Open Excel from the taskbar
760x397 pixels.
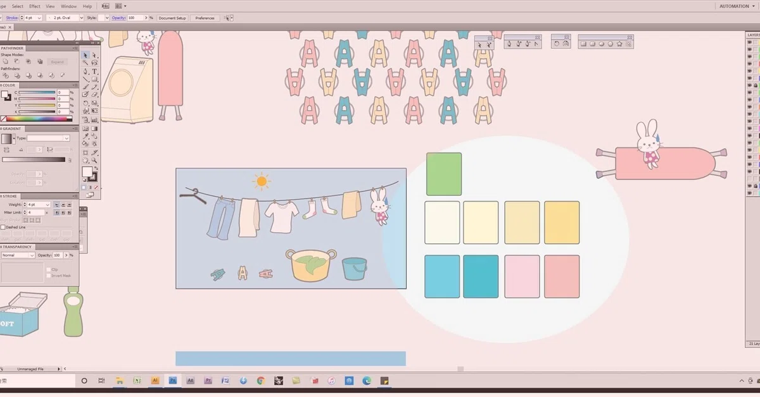click(x=137, y=381)
